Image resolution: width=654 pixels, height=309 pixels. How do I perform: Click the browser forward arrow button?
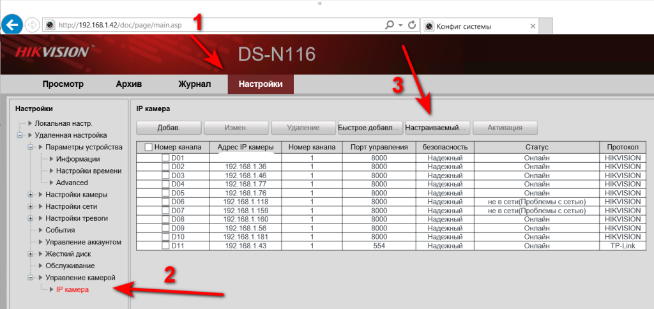pyautogui.click(x=32, y=26)
